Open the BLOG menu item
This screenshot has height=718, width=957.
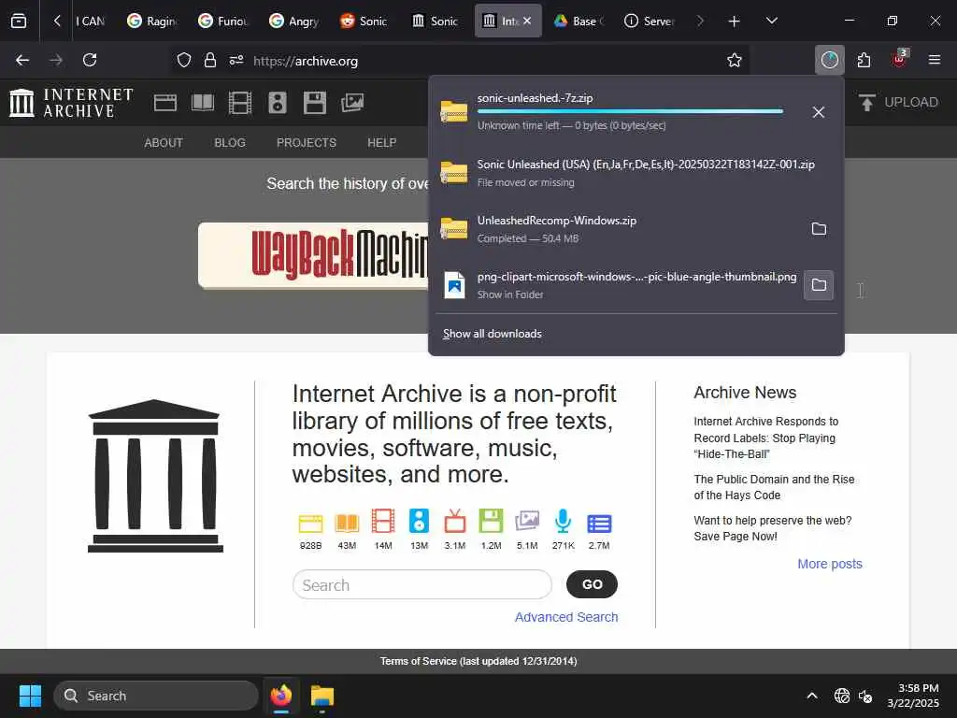point(230,143)
